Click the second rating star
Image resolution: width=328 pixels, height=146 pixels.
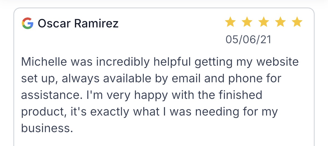click(247, 22)
